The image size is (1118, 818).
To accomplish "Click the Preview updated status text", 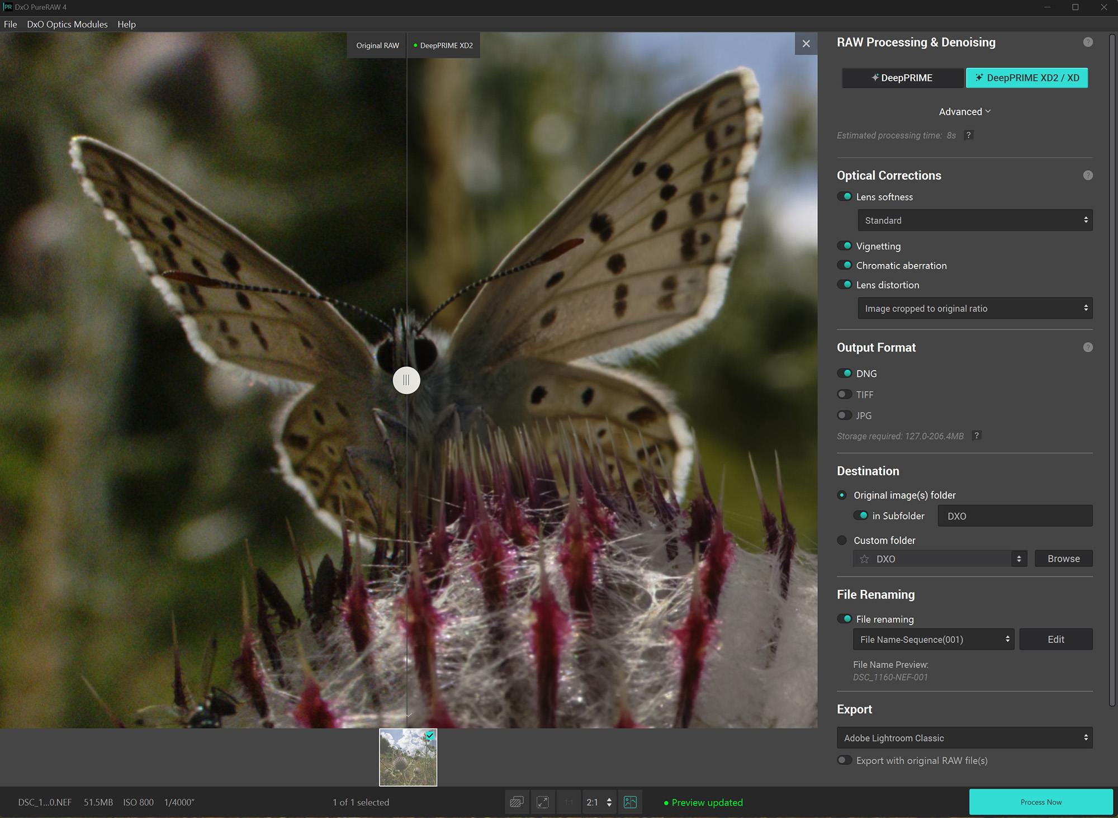I will click(x=707, y=803).
